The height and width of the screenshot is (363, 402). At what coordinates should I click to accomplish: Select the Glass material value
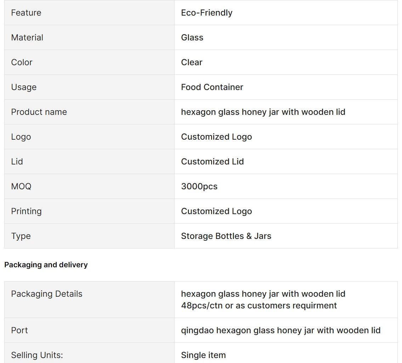[x=192, y=38]
